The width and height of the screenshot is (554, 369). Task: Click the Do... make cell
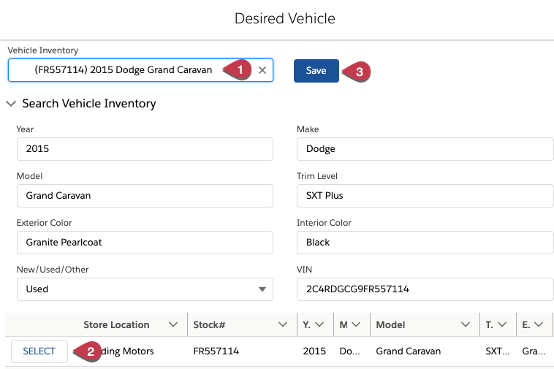(x=350, y=351)
